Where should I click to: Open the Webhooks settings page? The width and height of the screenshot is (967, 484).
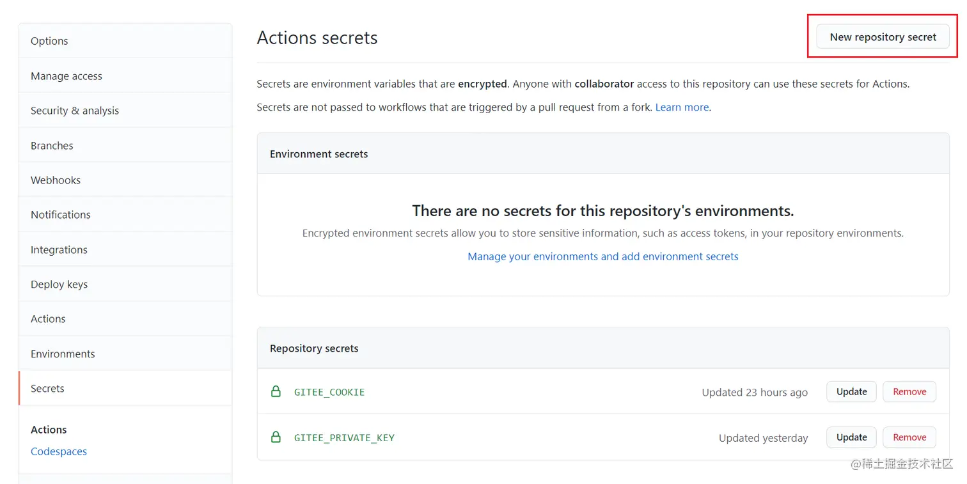pyautogui.click(x=56, y=180)
